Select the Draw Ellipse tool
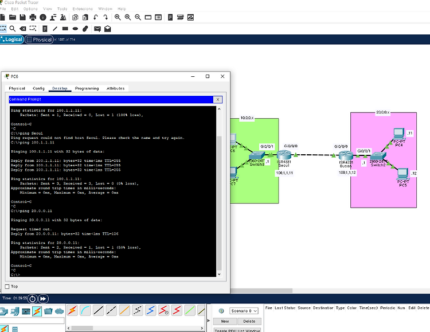 [75, 29]
